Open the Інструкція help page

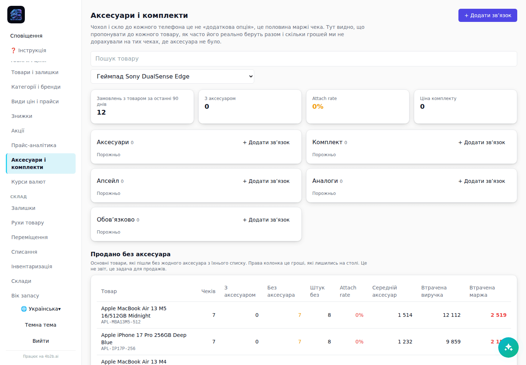click(x=41, y=50)
